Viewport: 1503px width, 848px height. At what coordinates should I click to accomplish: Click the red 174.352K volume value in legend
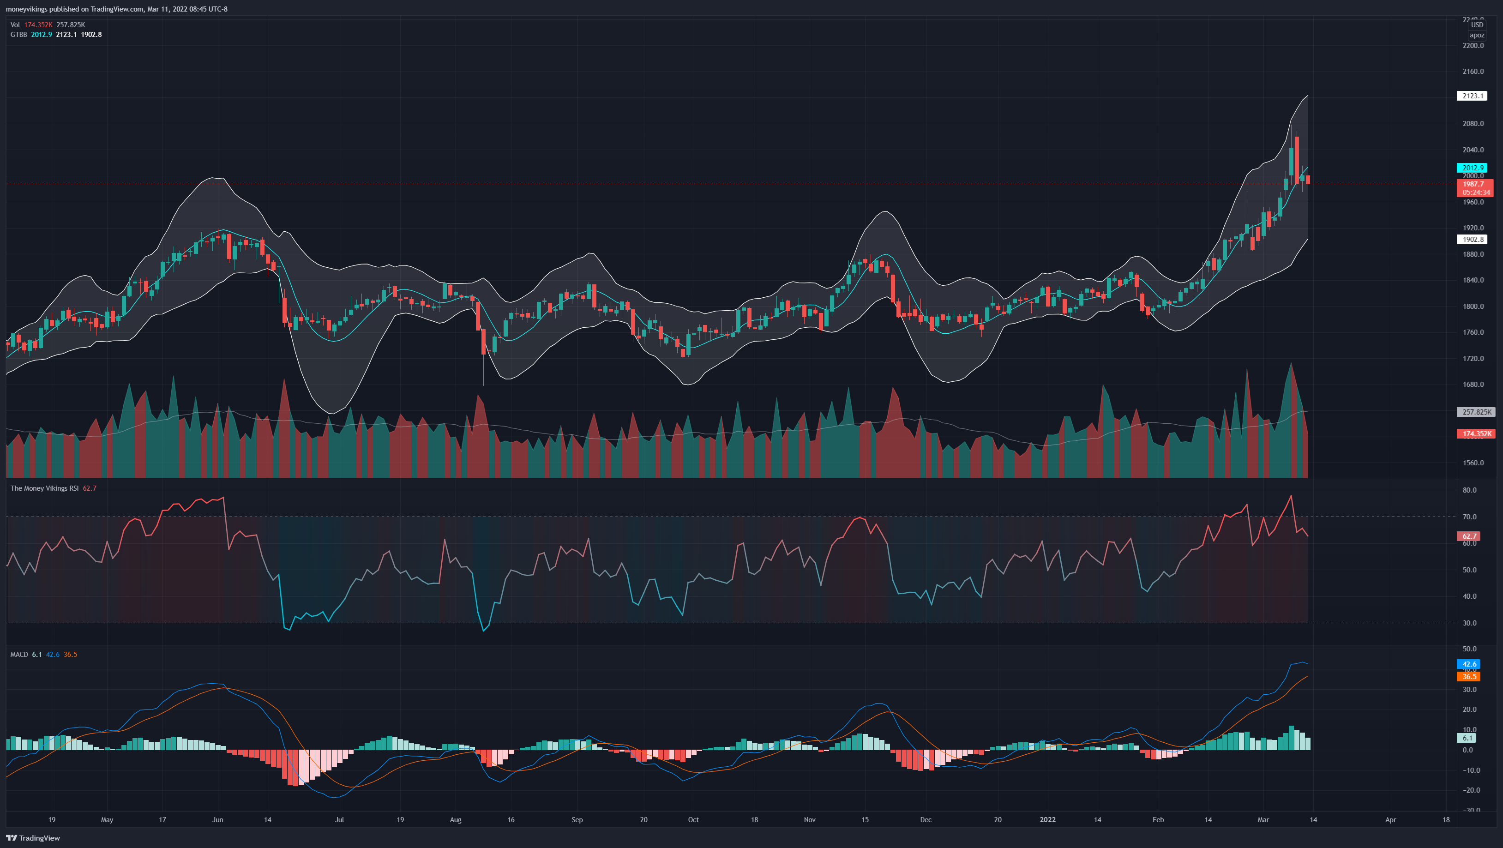point(38,24)
